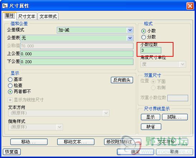Click the dialog title bar icon
The height and width of the screenshot is (158, 196).
click(5, 6)
